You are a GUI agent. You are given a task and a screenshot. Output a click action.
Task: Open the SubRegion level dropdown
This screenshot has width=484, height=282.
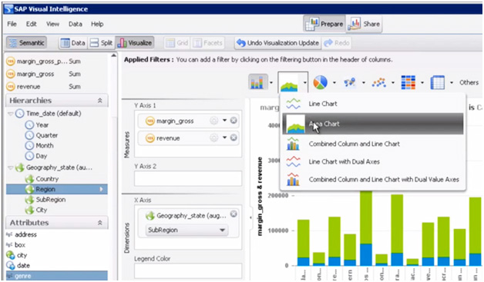pos(187,230)
